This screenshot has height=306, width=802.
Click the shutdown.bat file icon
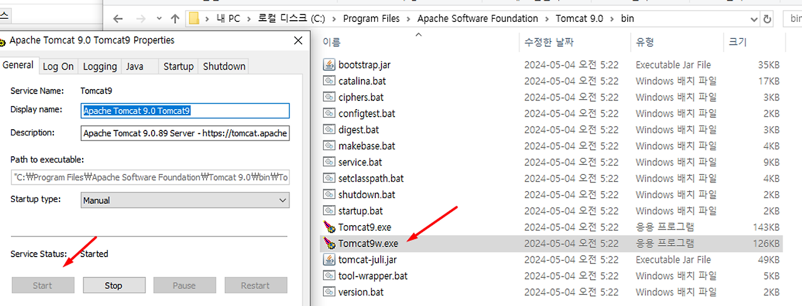330,194
